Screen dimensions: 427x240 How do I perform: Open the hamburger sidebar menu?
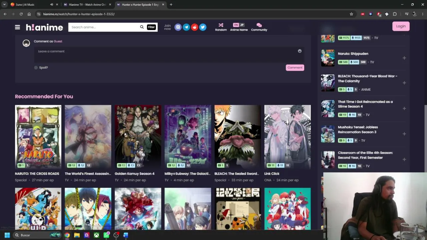(17, 27)
